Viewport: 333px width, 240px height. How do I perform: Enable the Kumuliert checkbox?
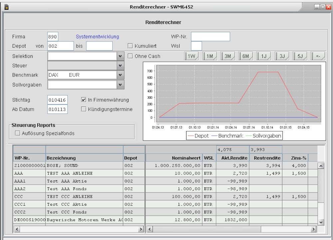(131, 46)
